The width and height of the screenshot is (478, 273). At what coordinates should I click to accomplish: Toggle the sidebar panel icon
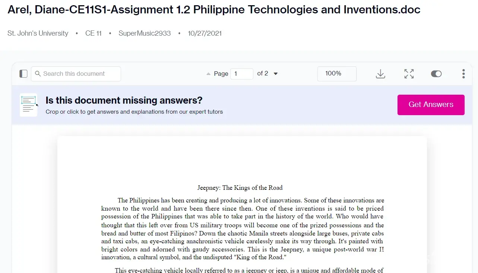pyautogui.click(x=23, y=74)
